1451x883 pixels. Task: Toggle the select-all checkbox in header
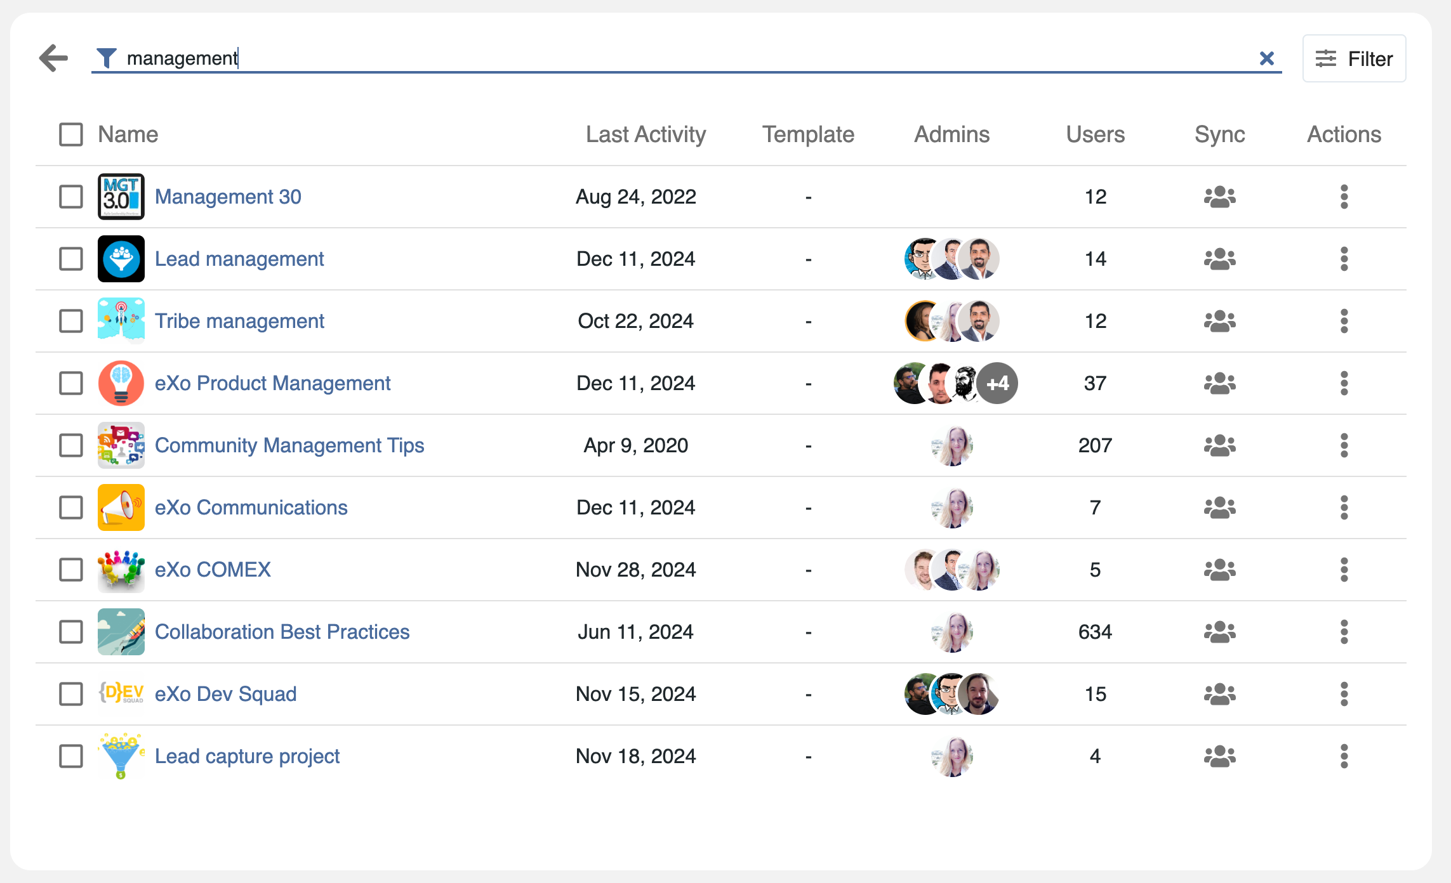71,134
